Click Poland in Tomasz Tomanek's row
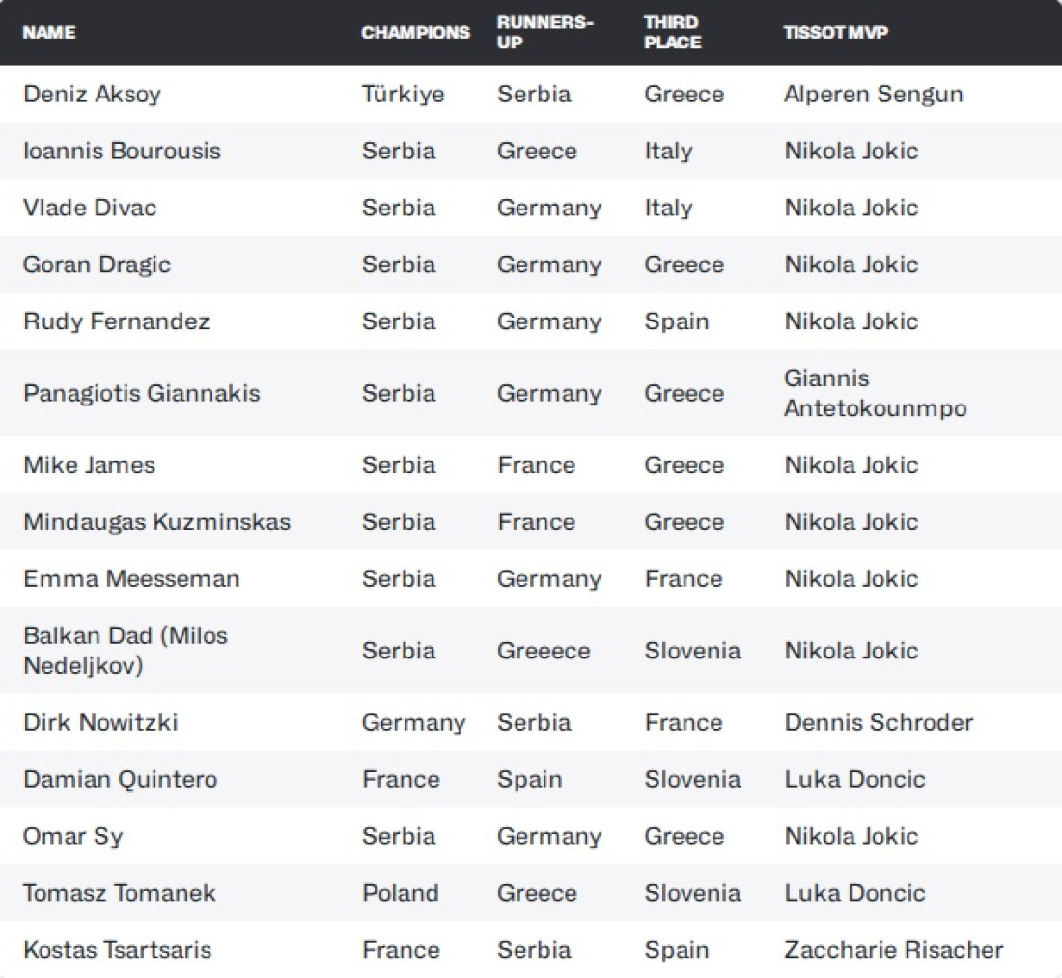The height and width of the screenshot is (978, 1062). [400, 893]
